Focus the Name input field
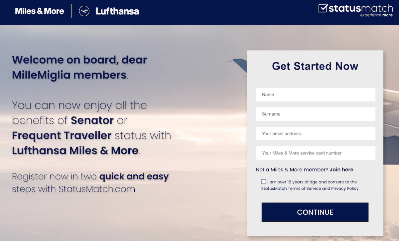Screen dimensions: 399x241 coord(316,95)
